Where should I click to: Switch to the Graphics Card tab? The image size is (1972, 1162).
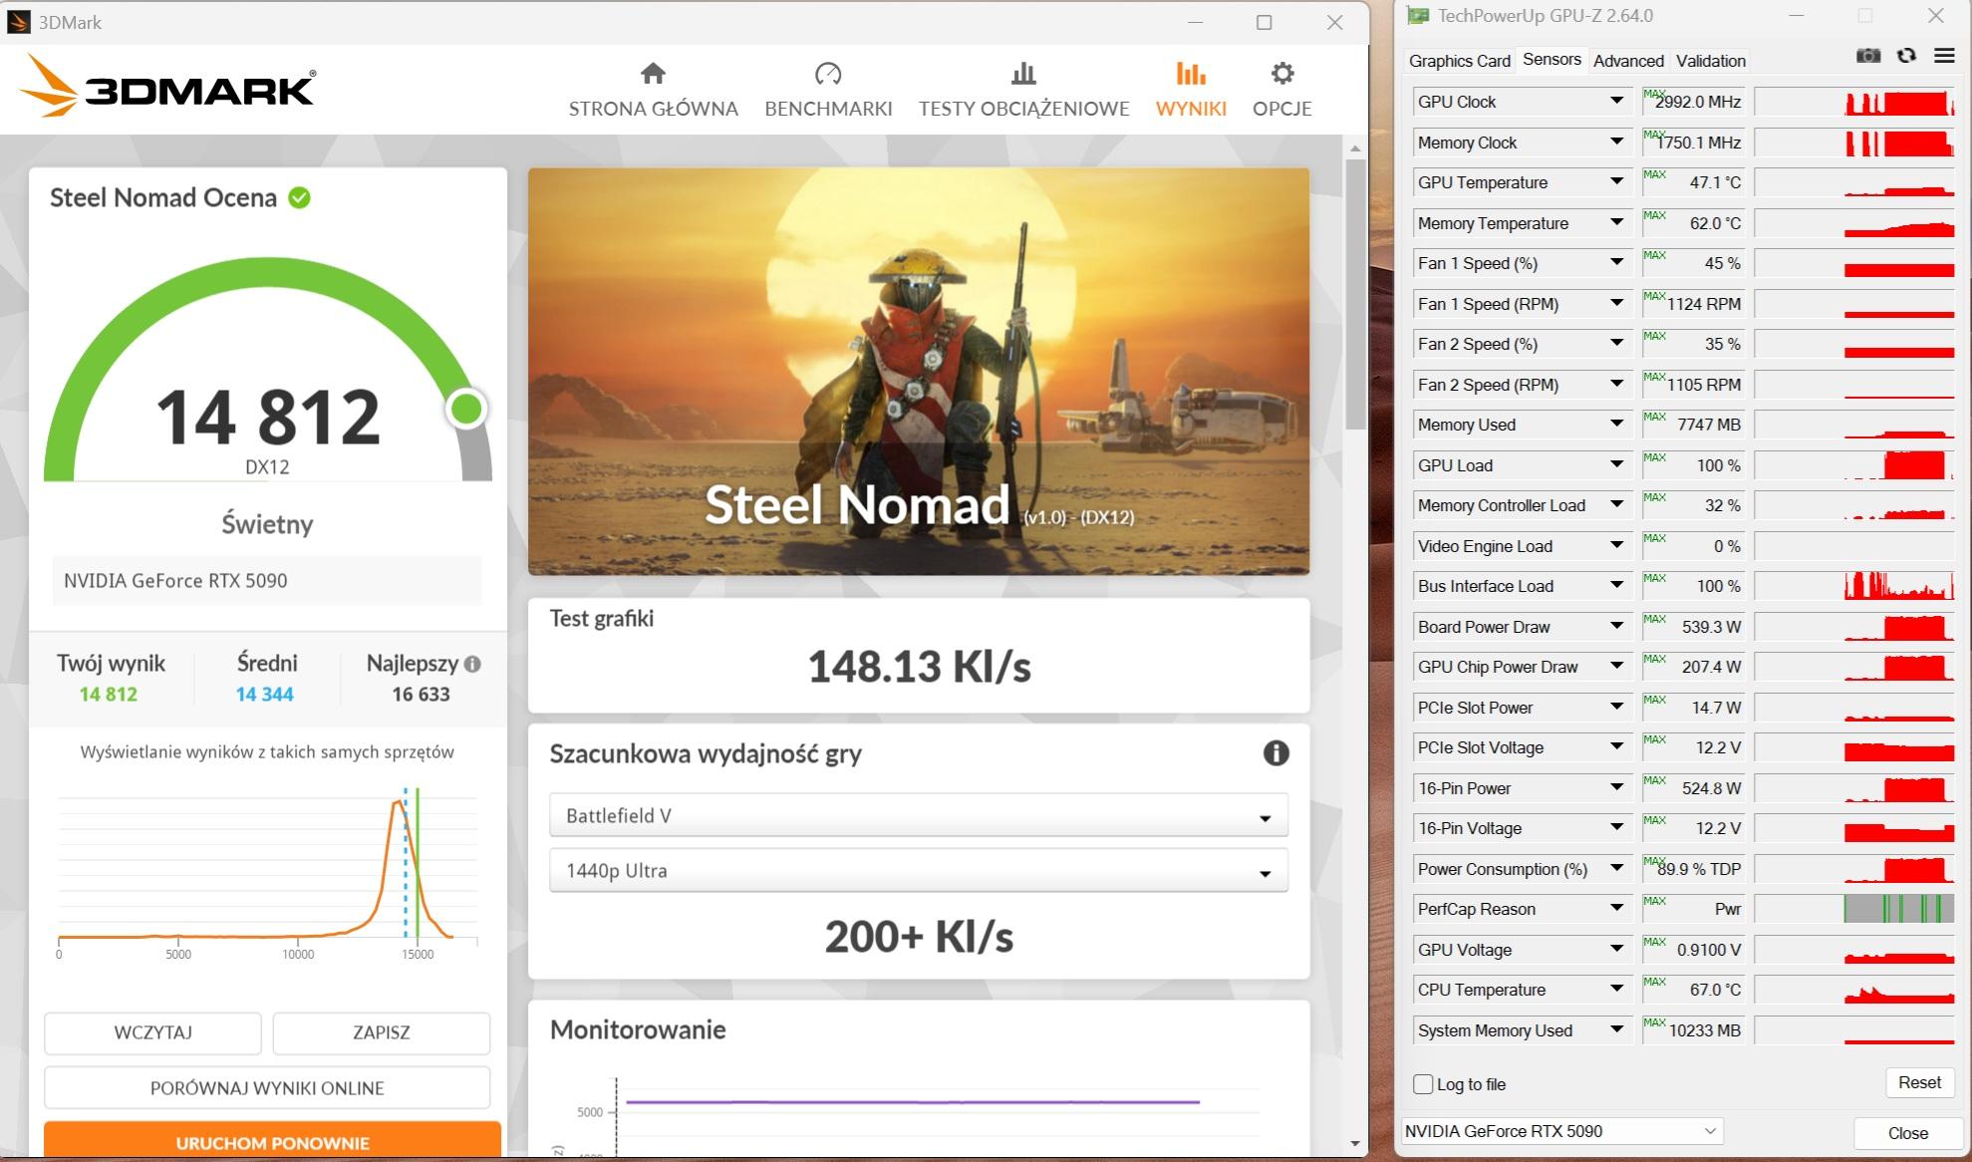(x=1459, y=61)
